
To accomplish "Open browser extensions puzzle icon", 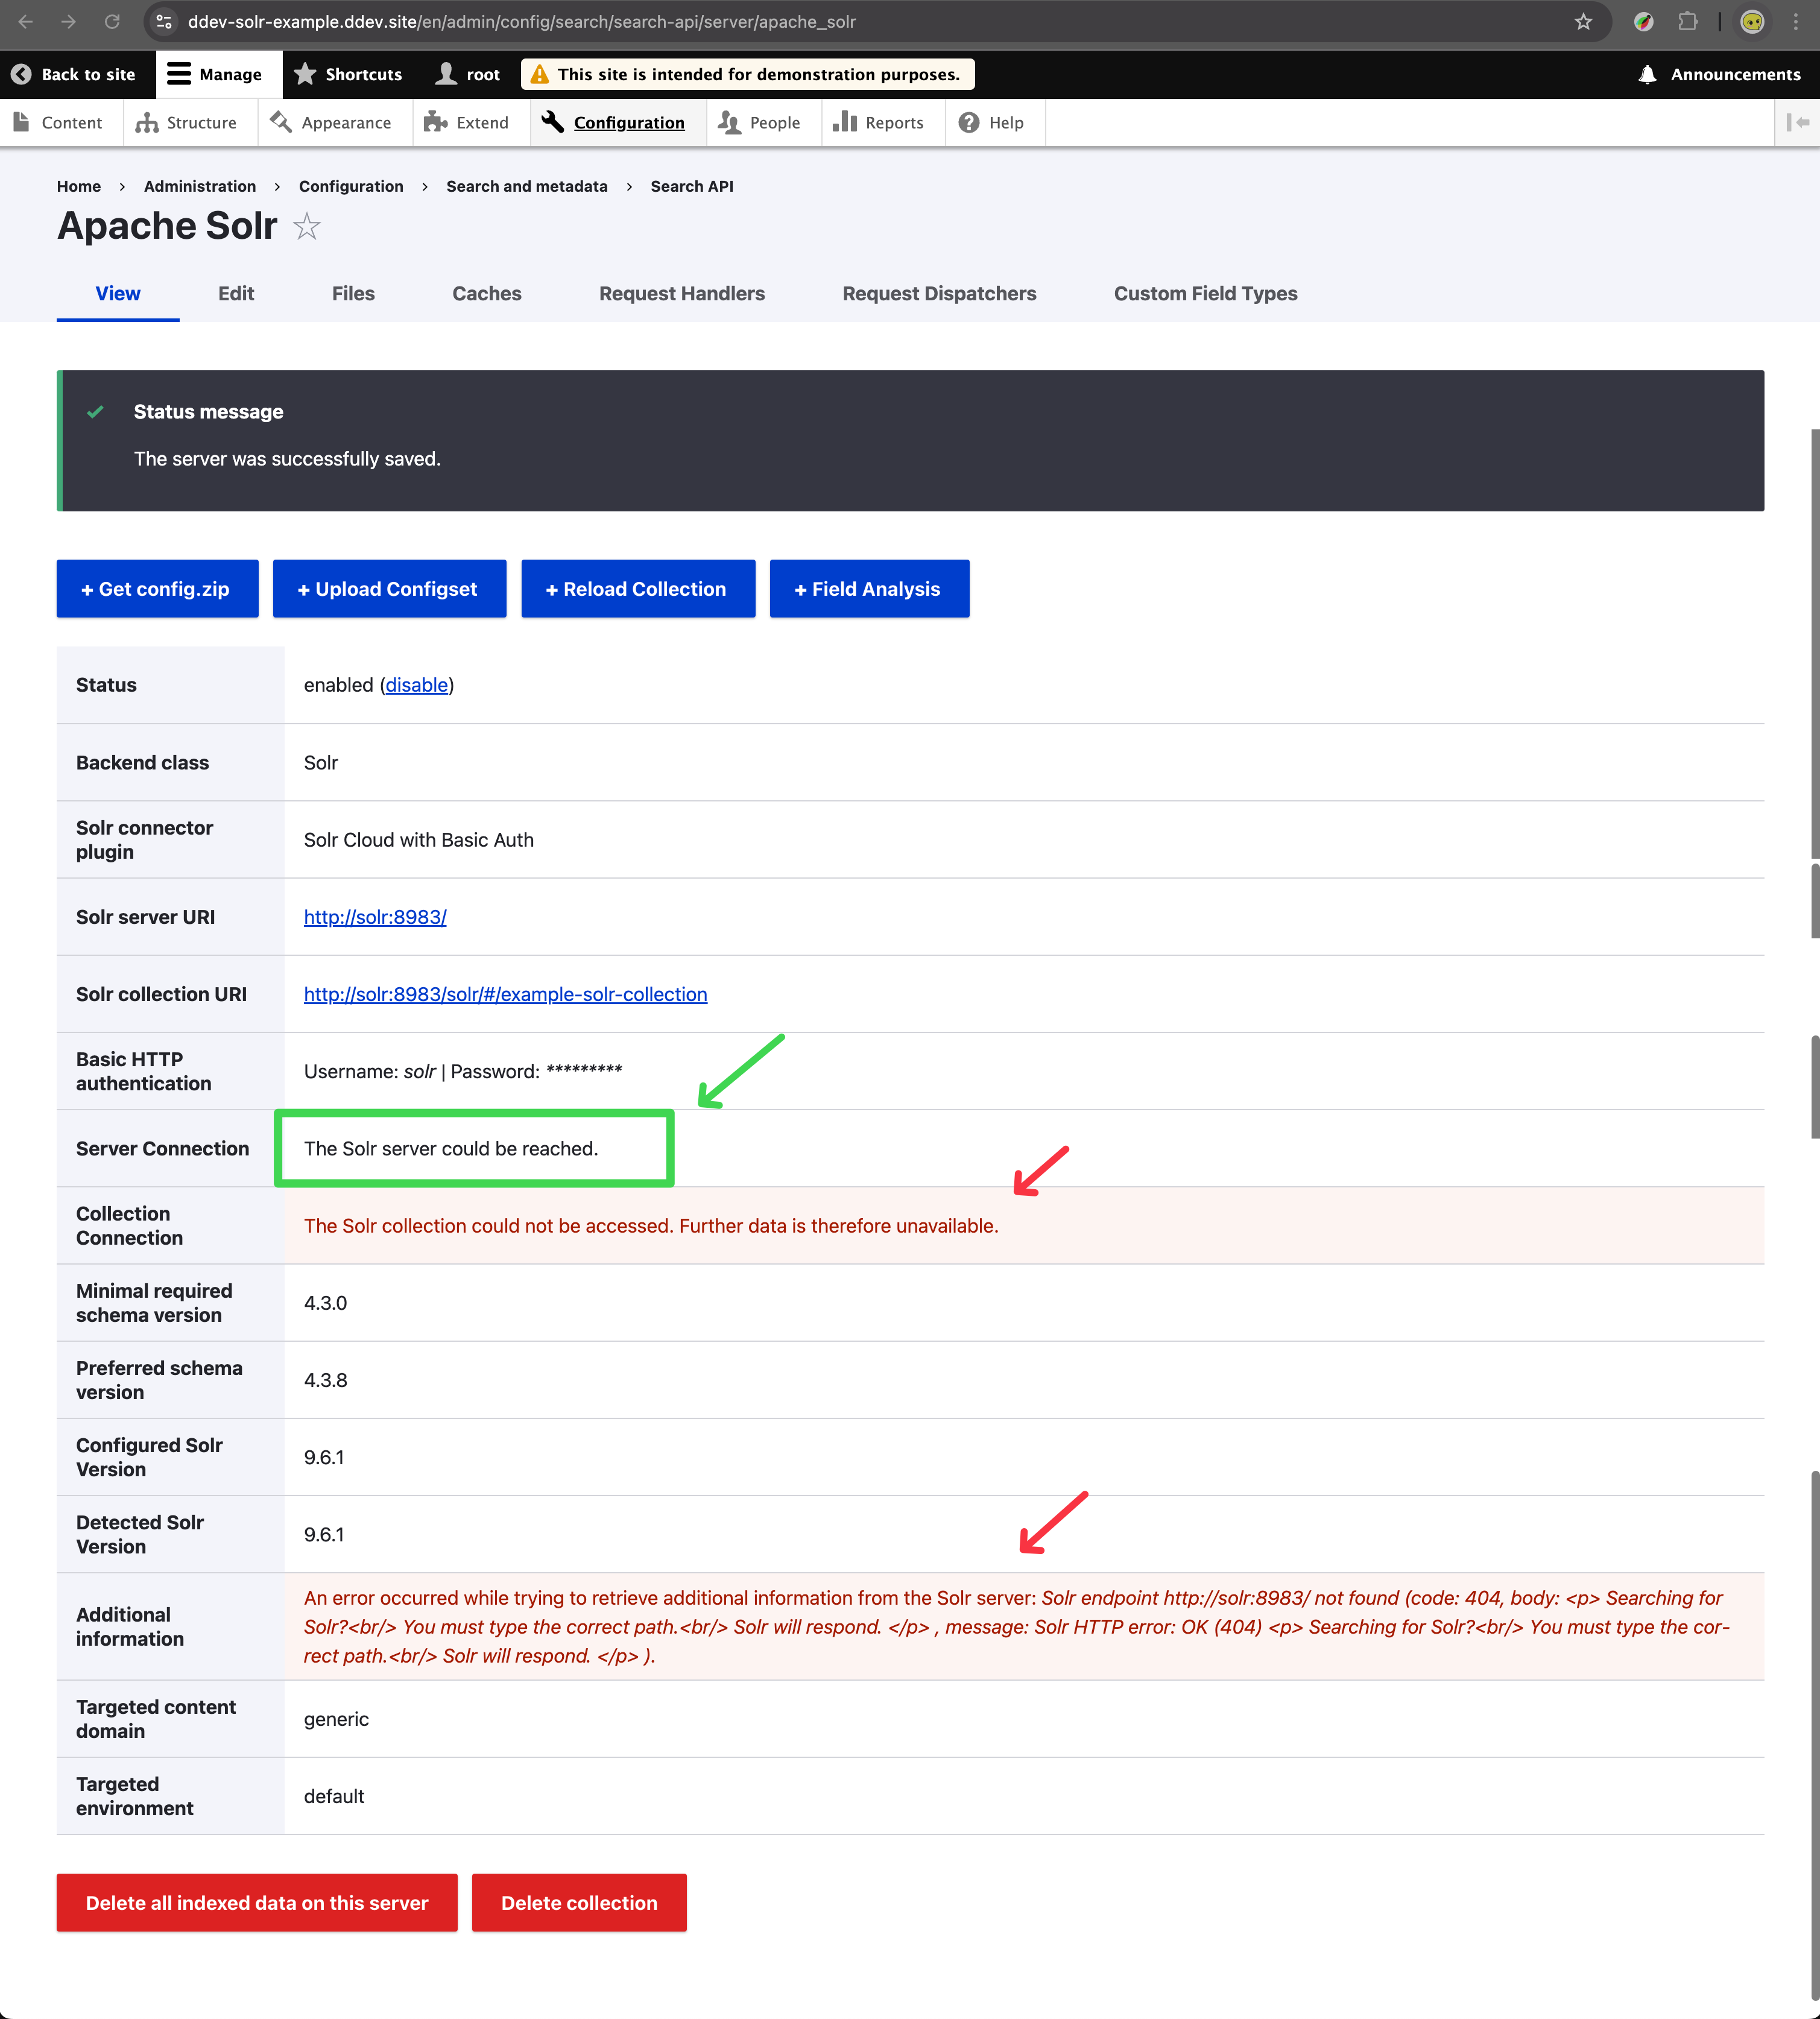I will 1688,22.
